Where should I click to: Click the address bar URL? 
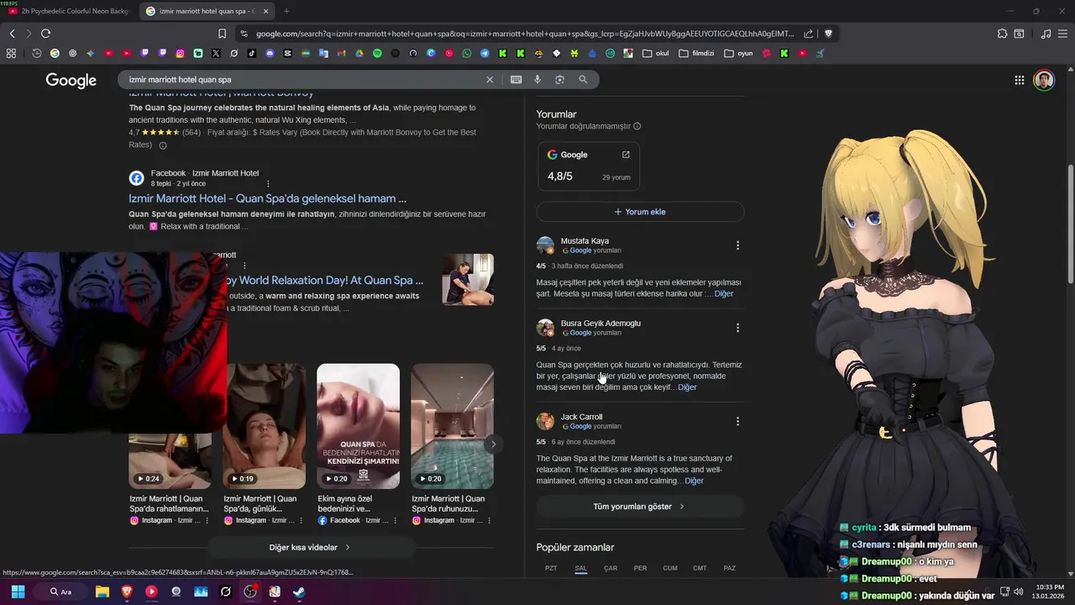coord(525,34)
